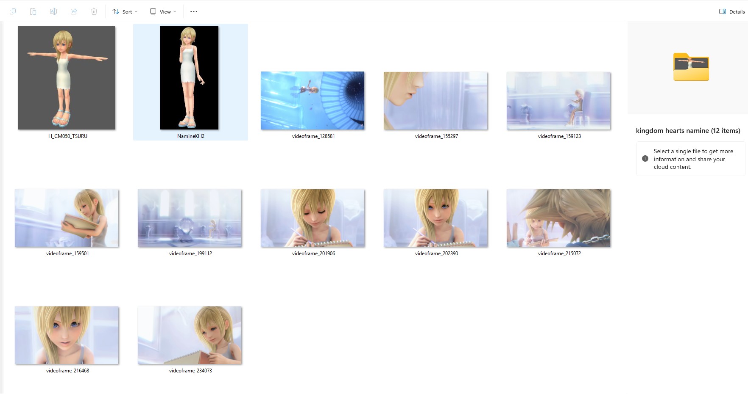This screenshot has height=394, width=748.
Task: Click the file name H_CM050_TSURU
Action: pyautogui.click(x=68, y=136)
